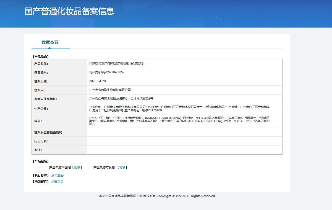Select the ingredients list text
This screenshot has width=332, height=210.
(x=180, y=121)
